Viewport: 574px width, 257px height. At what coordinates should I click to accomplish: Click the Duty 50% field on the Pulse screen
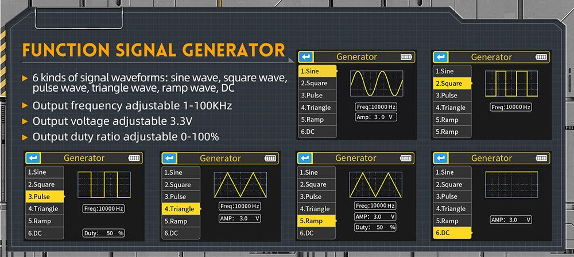coord(103,233)
